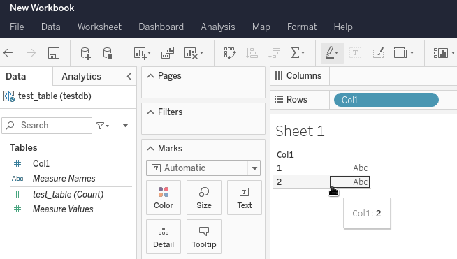Image resolution: width=457 pixels, height=259 pixels.
Task: Open the Format menu
Action: [302, 27]
